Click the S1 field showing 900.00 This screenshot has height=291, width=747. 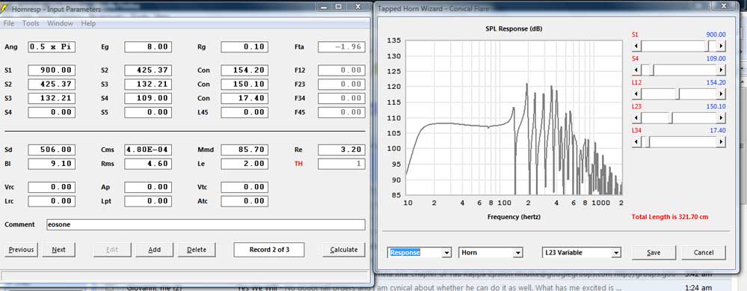coord(52,70)
